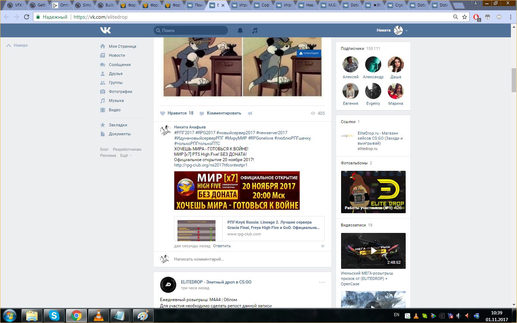Open Skype from taskbar

[54, 316]
